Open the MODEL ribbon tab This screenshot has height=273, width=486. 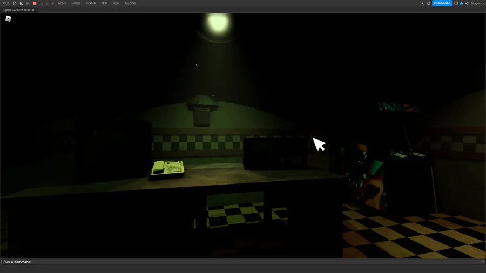pyautogui.click(x=76, y=3)
